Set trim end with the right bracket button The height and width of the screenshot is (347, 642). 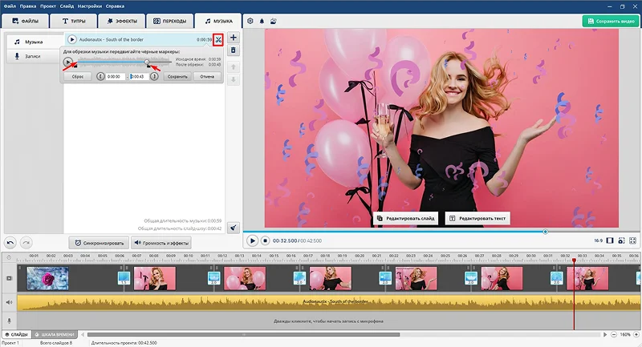pyautogui.click(x=154, y=76)
